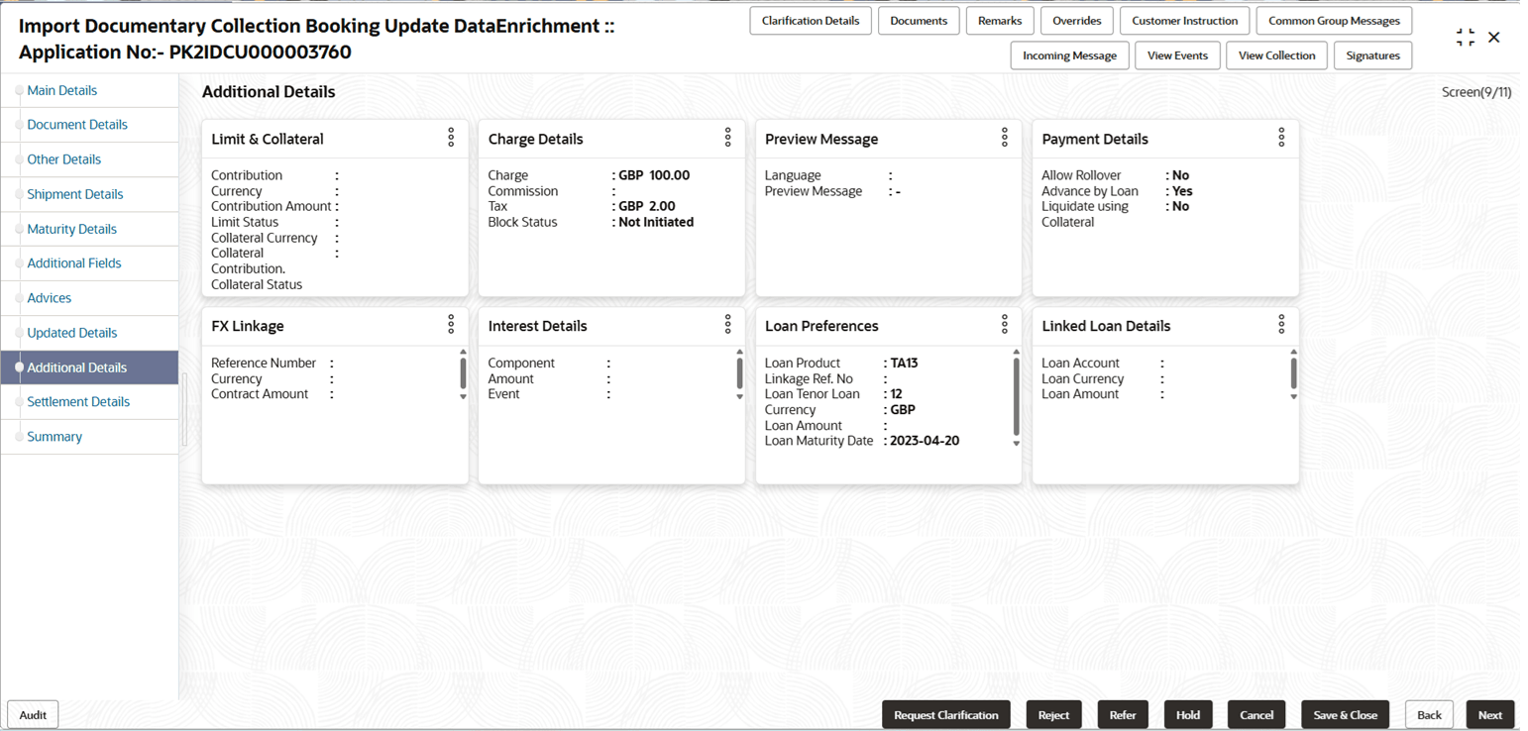Open the Loan Preferences three-dot menu
This screenshot has width=1528, height=731.
[1005, 325]
